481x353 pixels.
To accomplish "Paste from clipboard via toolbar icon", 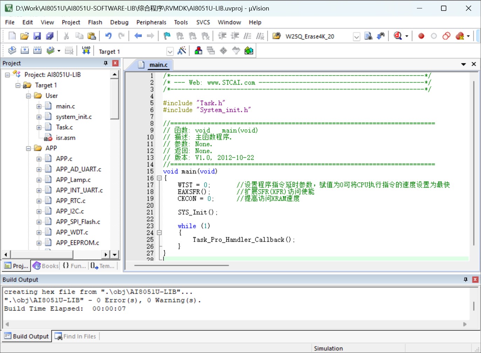I will click(92, 36).
